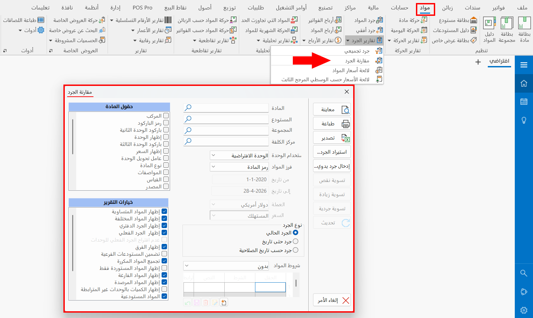Select مقارنة الجرد menu entry
This screenshot has height=318, width=533.
(327, 61)
